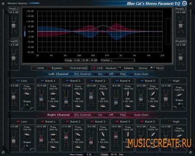Toggle Right Channel Band 4 enable icon
Viewport: 195px width, 156px height.
[117, 122]
